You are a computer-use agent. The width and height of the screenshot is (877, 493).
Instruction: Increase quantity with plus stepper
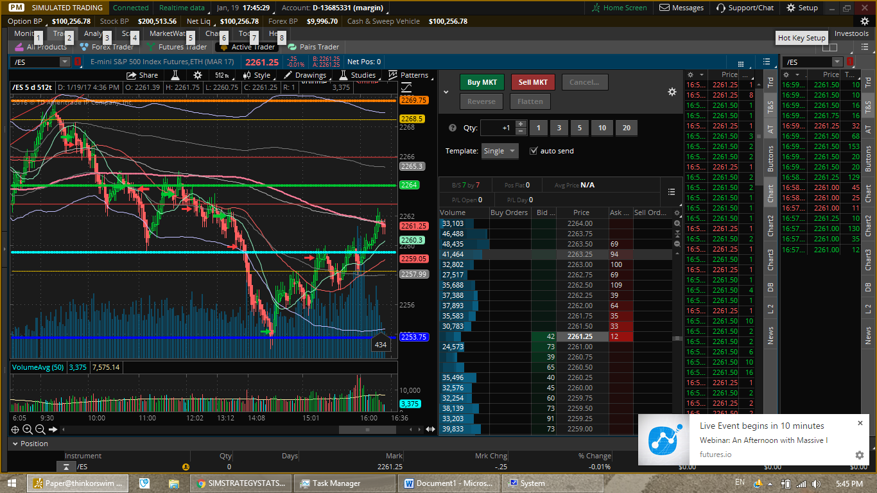(521, 124)
